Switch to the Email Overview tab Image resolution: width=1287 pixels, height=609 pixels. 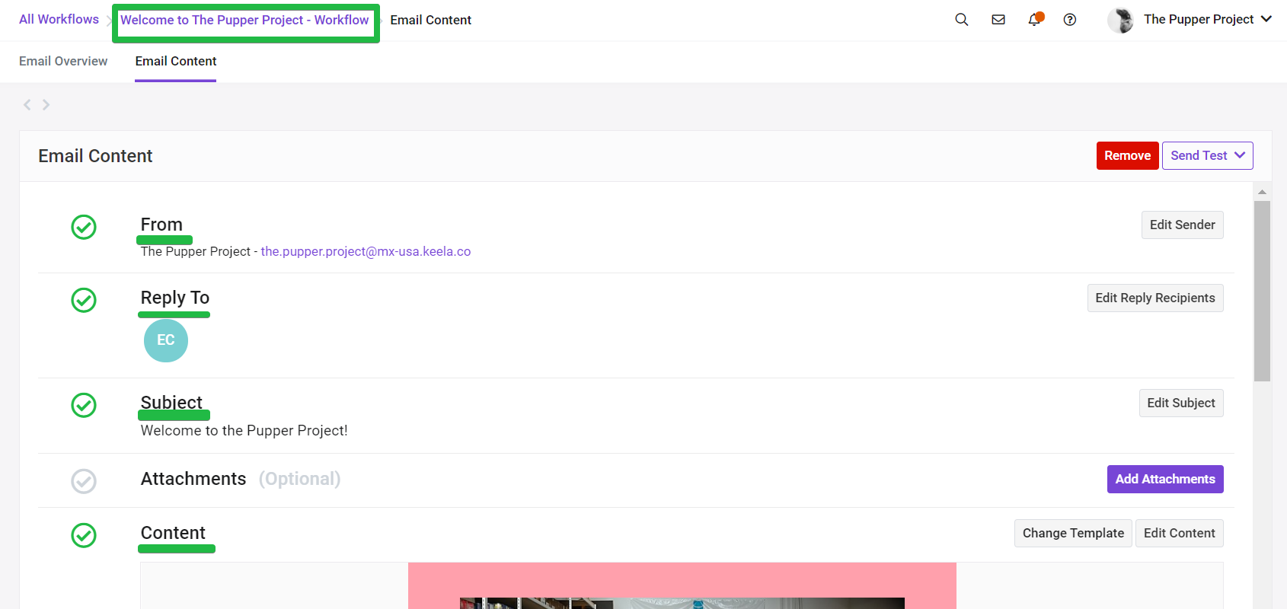(63, 61)
